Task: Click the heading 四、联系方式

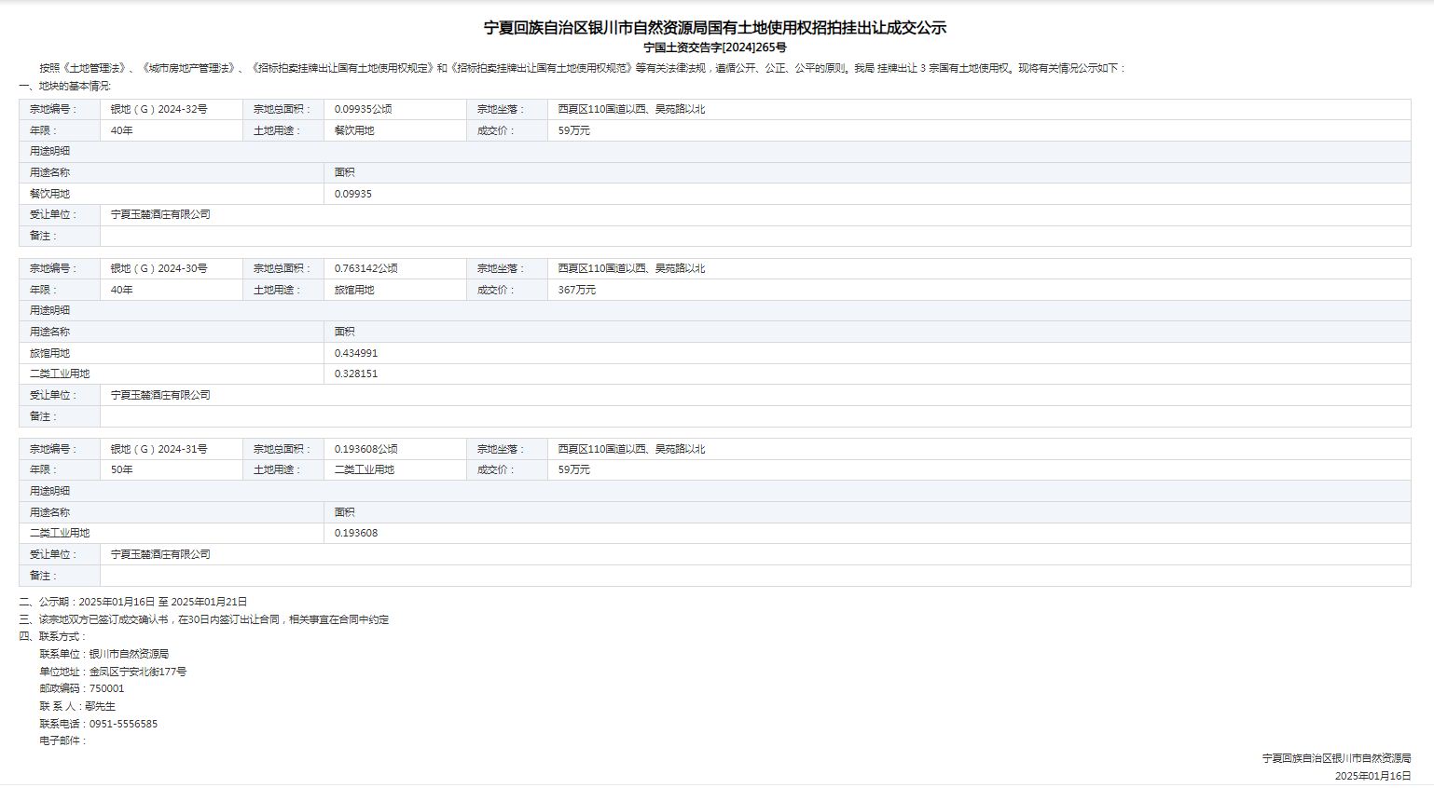Action: [x=52, y=636]
